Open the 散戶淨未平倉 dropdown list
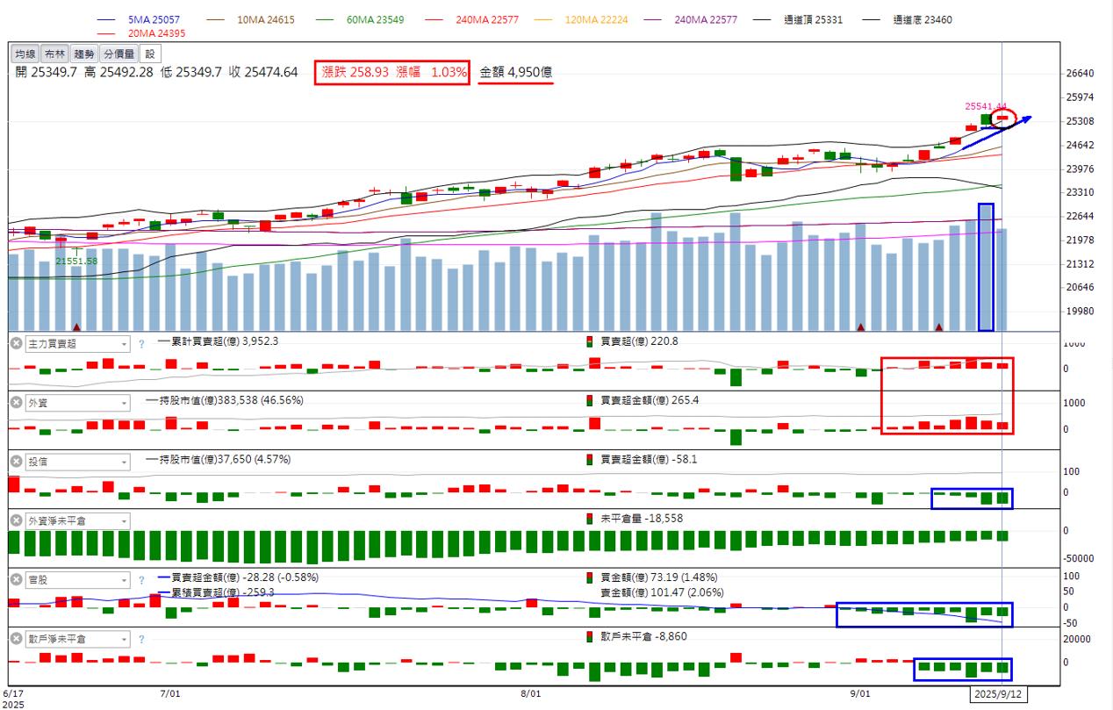 (x=77, y=639)
